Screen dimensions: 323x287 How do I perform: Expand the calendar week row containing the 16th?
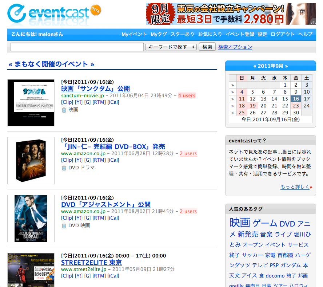click(232, 99)
